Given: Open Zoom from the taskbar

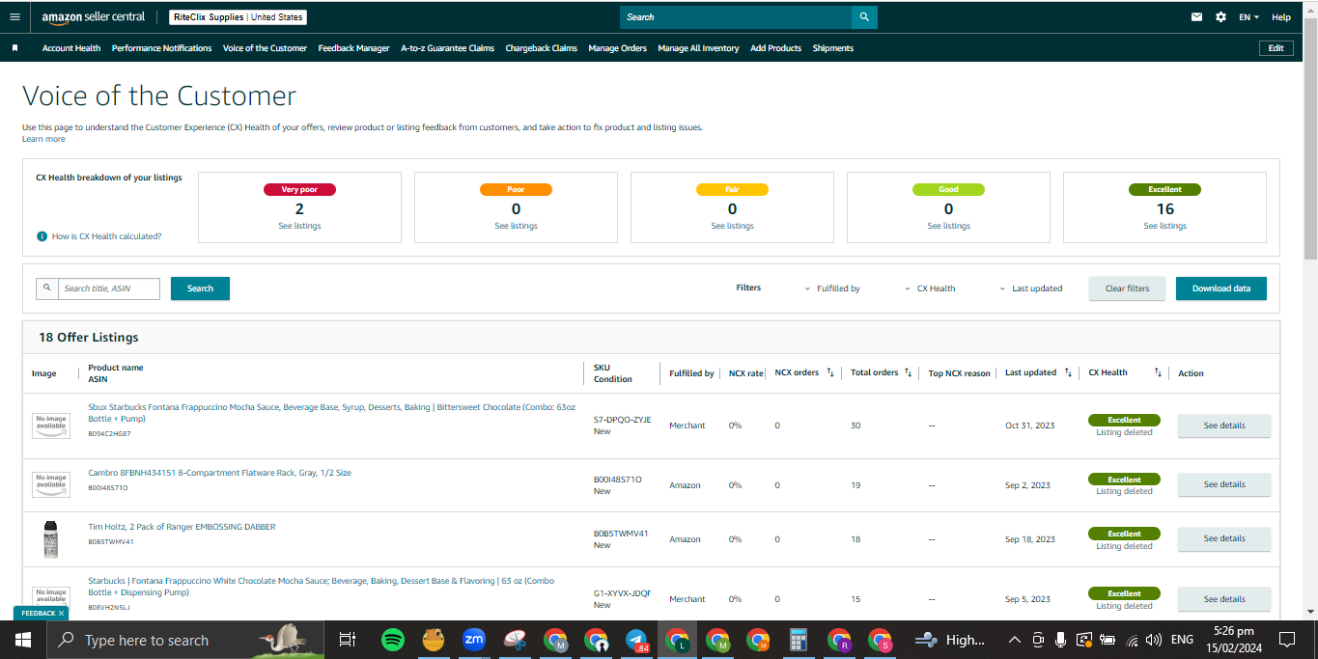Looking at the screenshot, I should click(474, 640).
